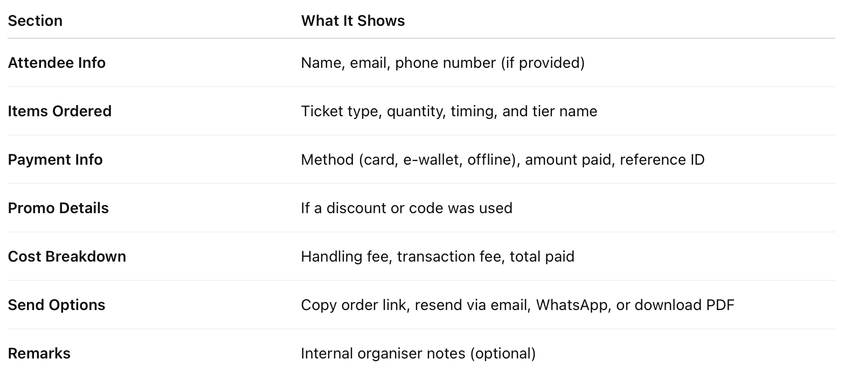This screenshot has width=844, height=380.
Task: Click "reference ID" in the Payment Info row
Action: click(662, 160)
